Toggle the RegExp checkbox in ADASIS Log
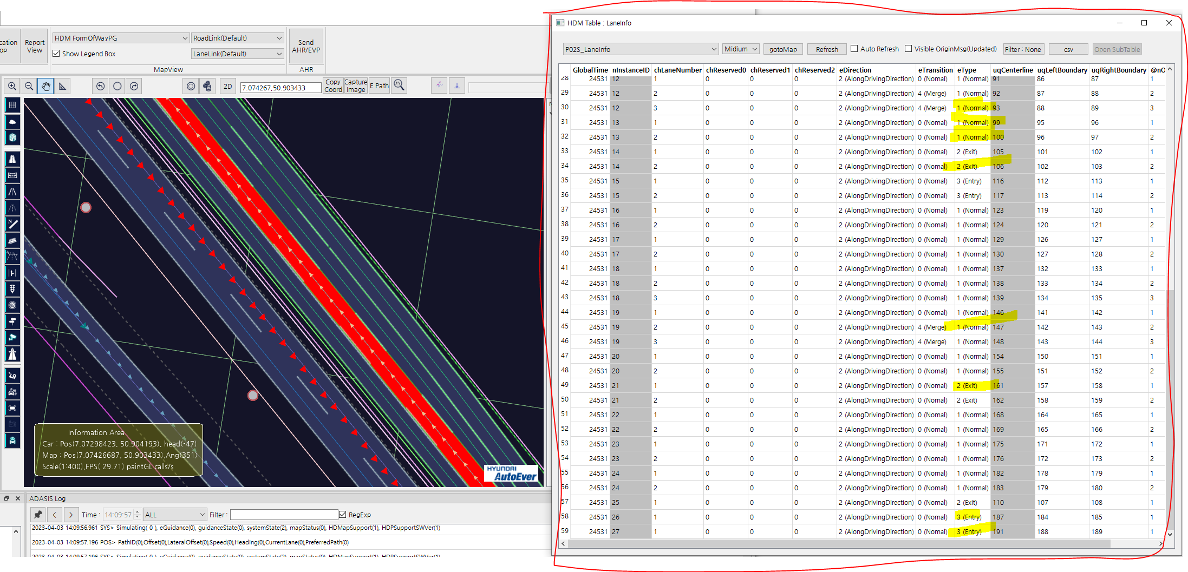Viewport: 1188px width, 572px height. 343,514
